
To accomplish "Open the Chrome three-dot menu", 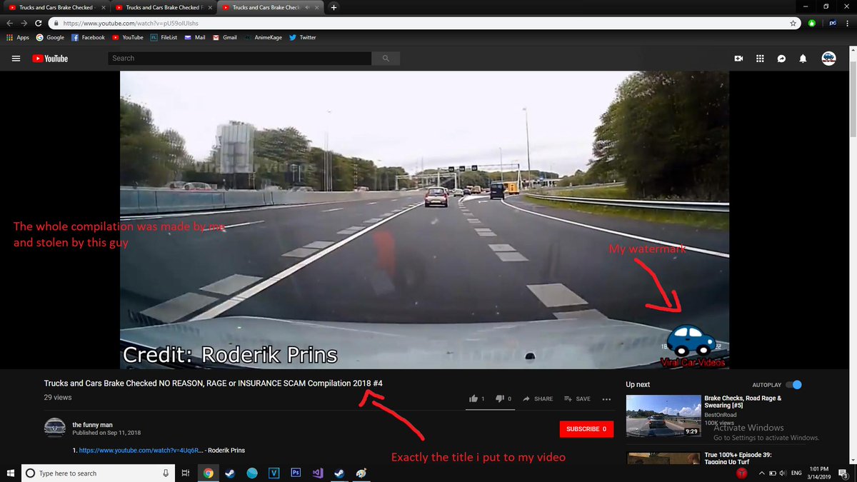I will [x=848, y=23].
